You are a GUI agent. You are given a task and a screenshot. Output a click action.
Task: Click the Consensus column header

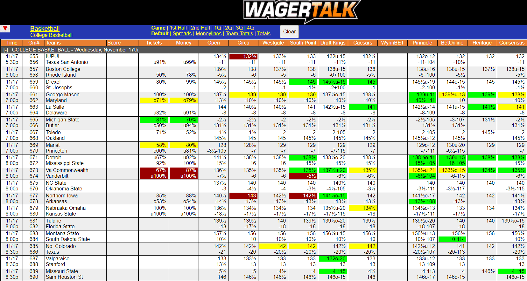click(512, 43)
